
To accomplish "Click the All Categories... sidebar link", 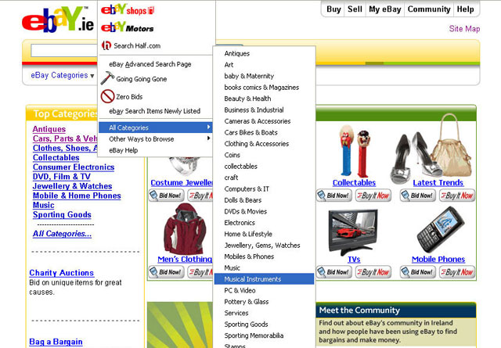I will click(62, 234).
